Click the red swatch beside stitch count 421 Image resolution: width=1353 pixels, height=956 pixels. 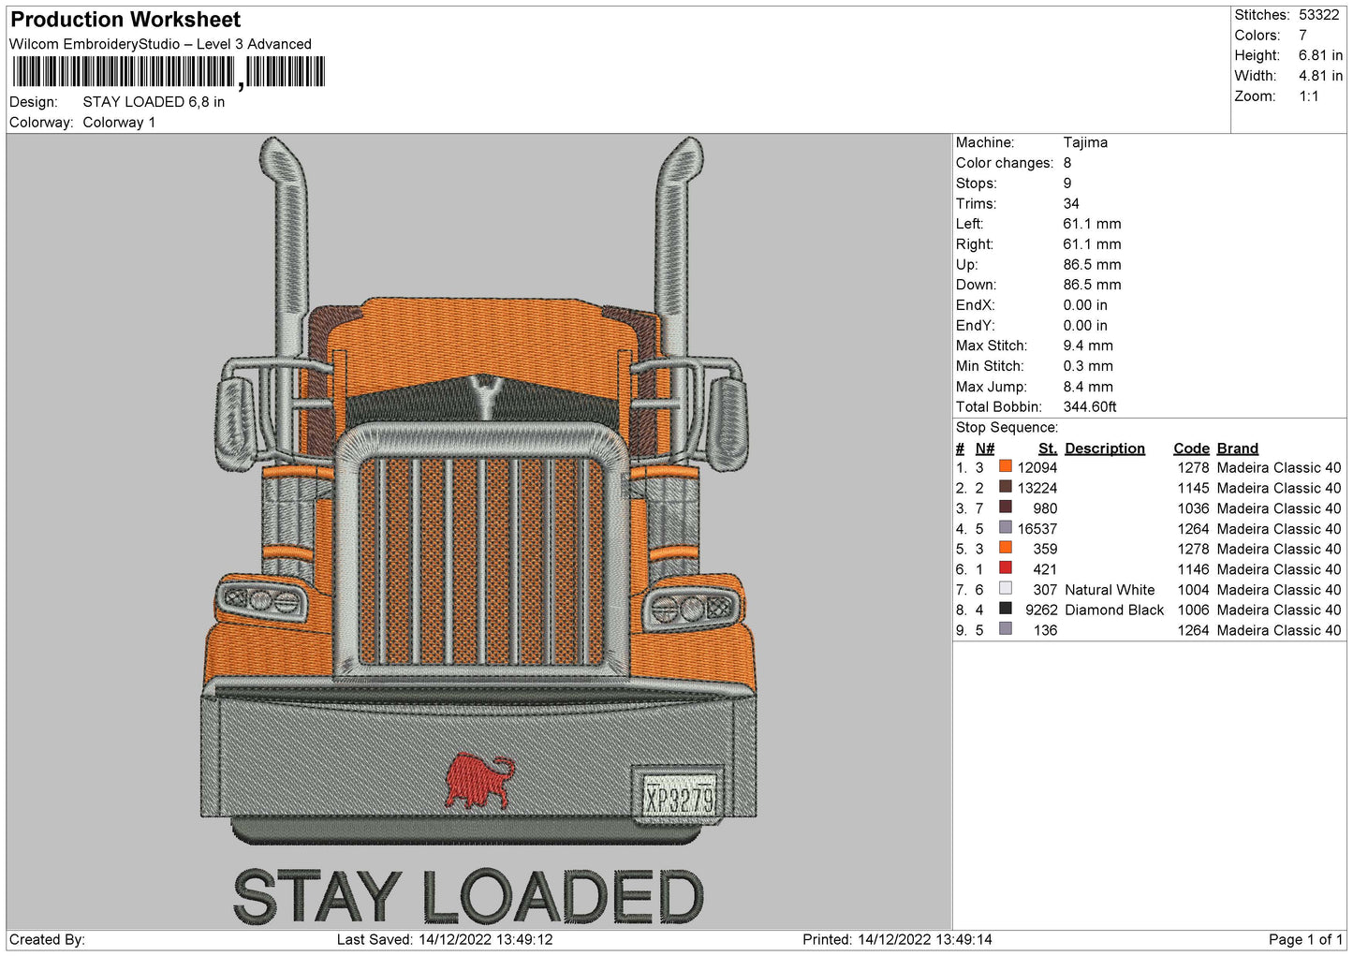click(1005, 568)
